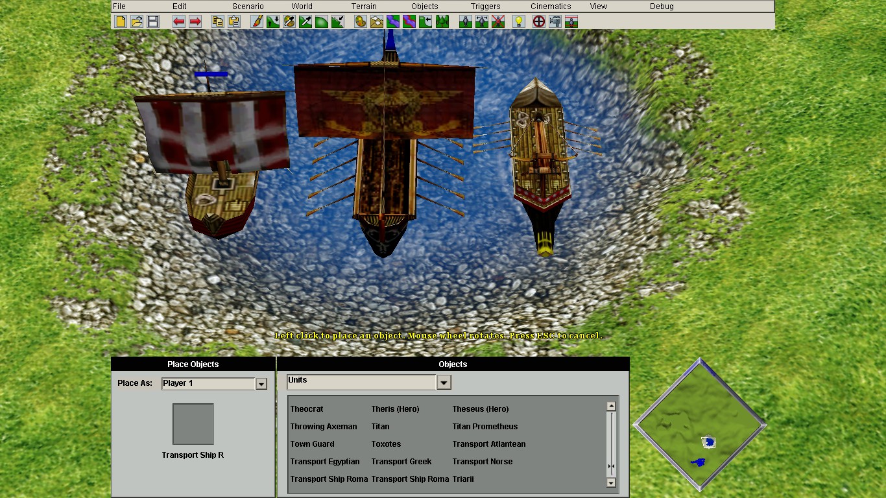Select Throwing Axeman in the objects list
Screen dimensions: 886x498
[324, 427]
